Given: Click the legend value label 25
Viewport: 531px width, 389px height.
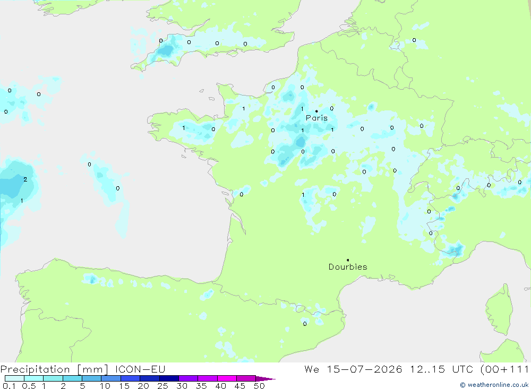Looking at the screenshot, I should (162, 386).
